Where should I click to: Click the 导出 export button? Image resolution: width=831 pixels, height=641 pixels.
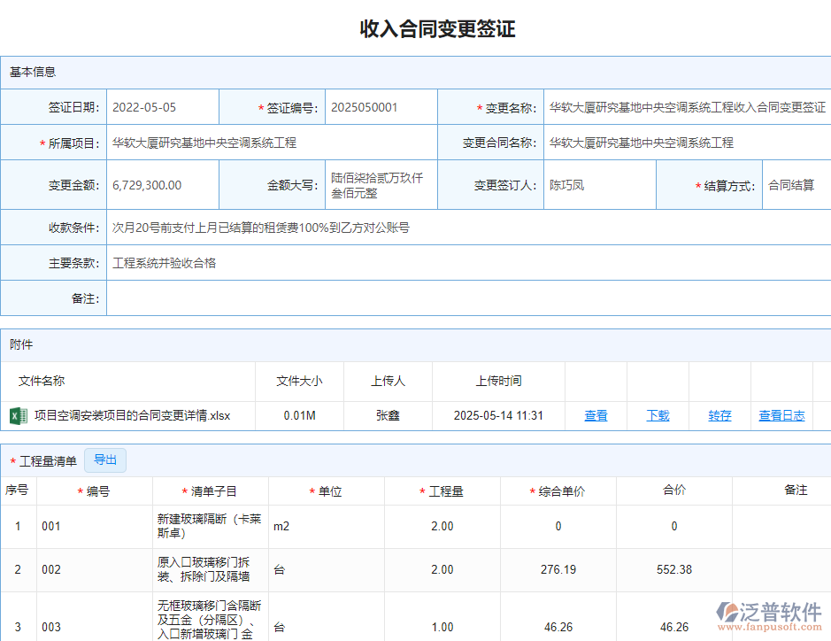tap(105, 460)
